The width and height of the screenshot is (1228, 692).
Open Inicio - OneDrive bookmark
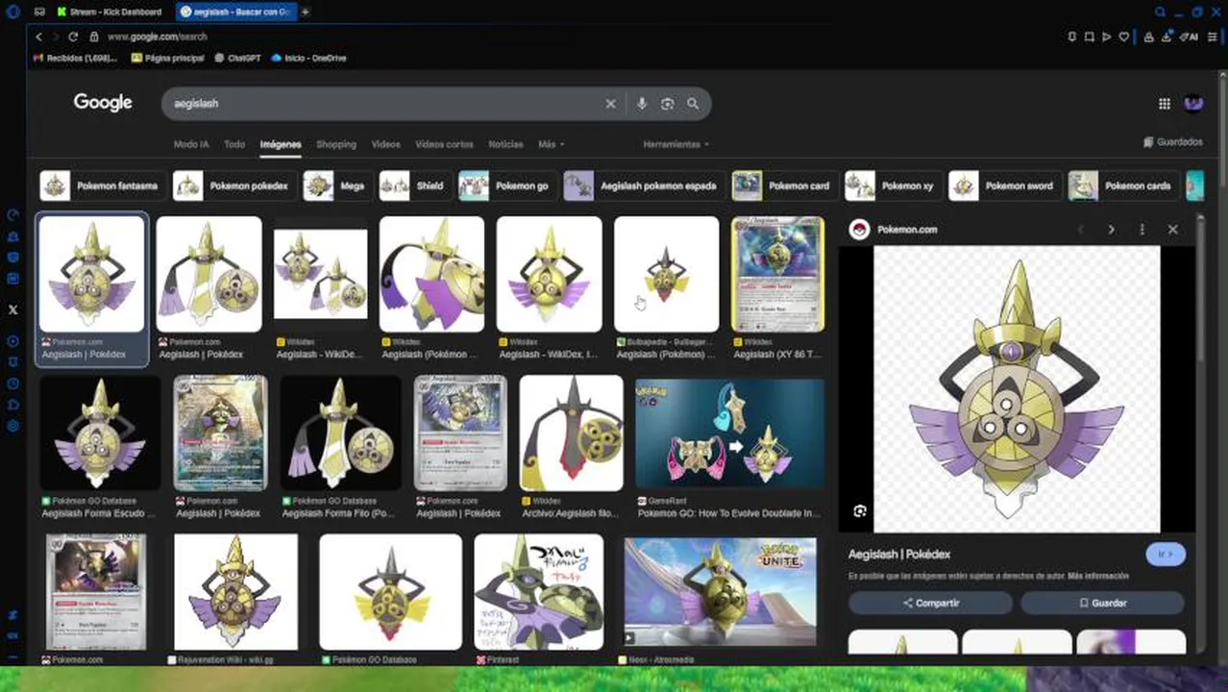pyautogui.click(x=308, y=59)
